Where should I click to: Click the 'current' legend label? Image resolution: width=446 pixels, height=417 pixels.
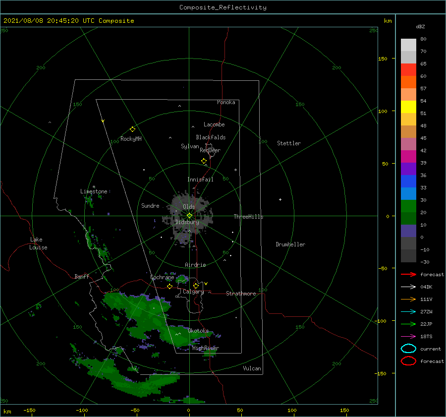point(431,349)
